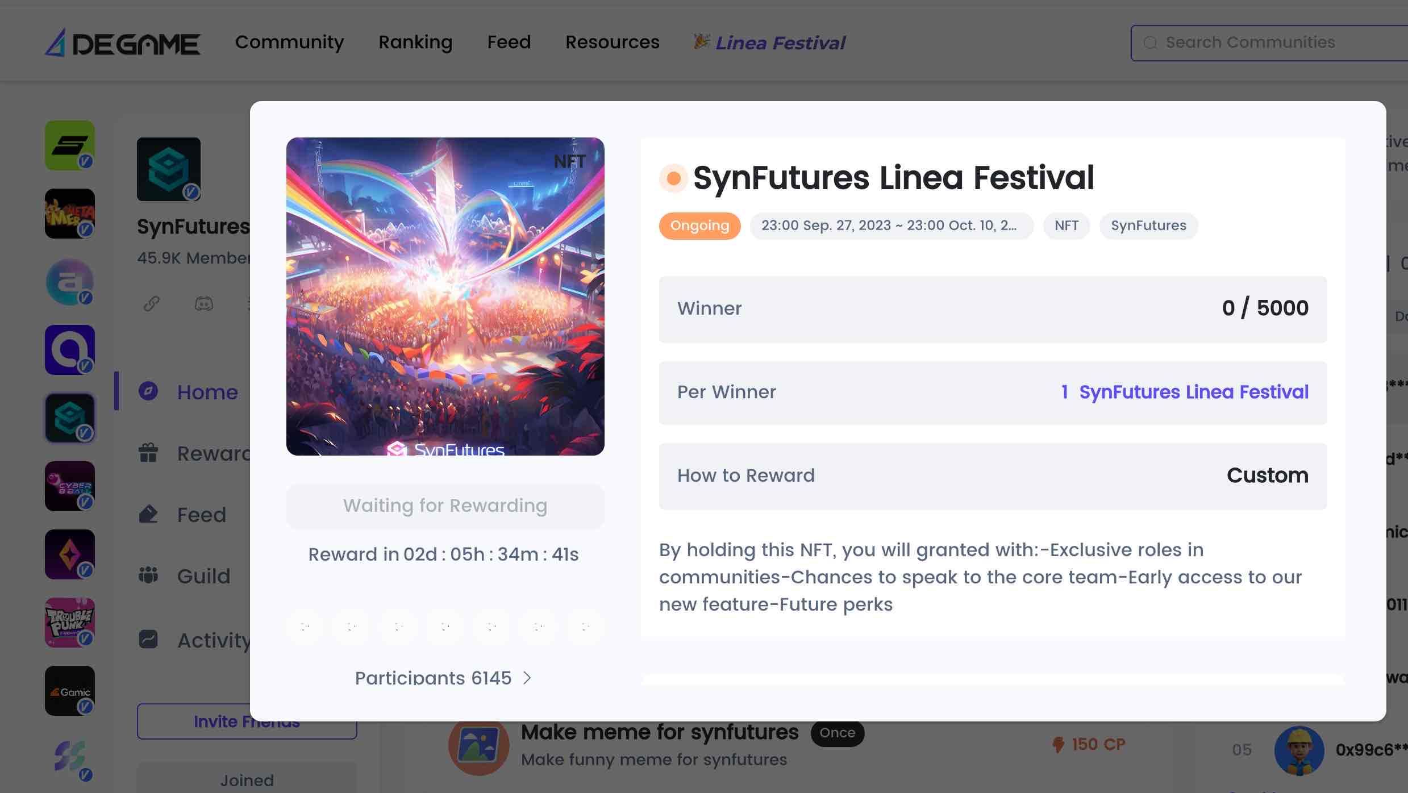Click the Invite Friends button
Image resolution: width=1408 pixels, height=793 pixels.
[x=247, y=721]
